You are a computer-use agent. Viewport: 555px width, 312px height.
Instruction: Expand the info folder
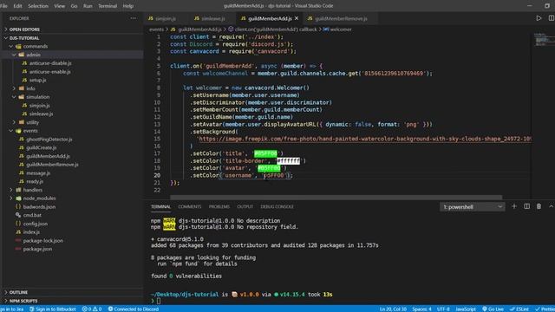click(x=30, y=88)
